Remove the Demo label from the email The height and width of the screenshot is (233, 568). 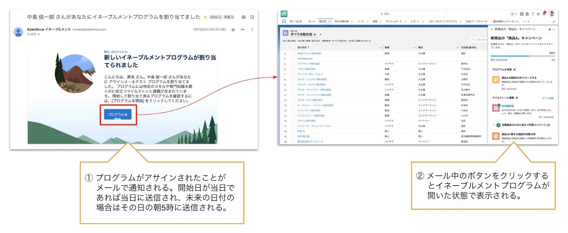coord(220,17)
